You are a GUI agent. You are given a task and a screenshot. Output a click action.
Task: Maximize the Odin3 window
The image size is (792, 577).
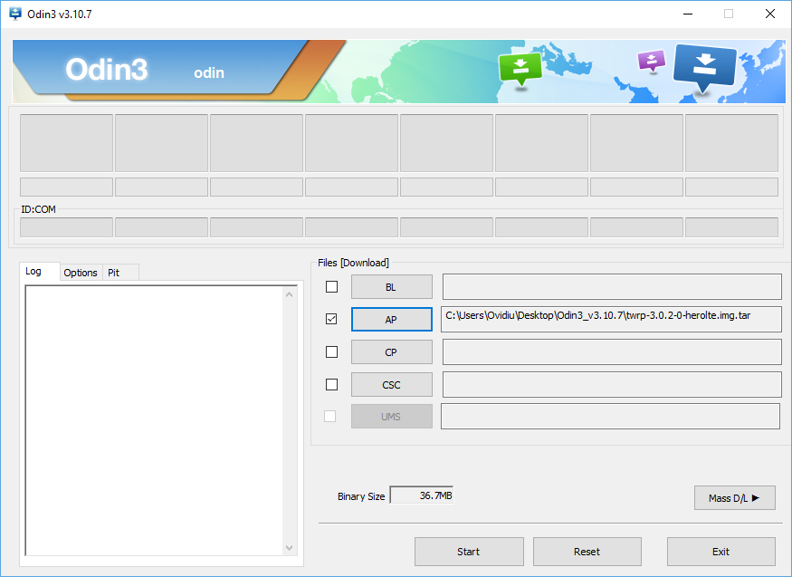pyautogui.click(x=728, y=14)
